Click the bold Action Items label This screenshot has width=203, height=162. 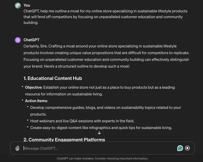pyautogui.click(x=36, y=101)
